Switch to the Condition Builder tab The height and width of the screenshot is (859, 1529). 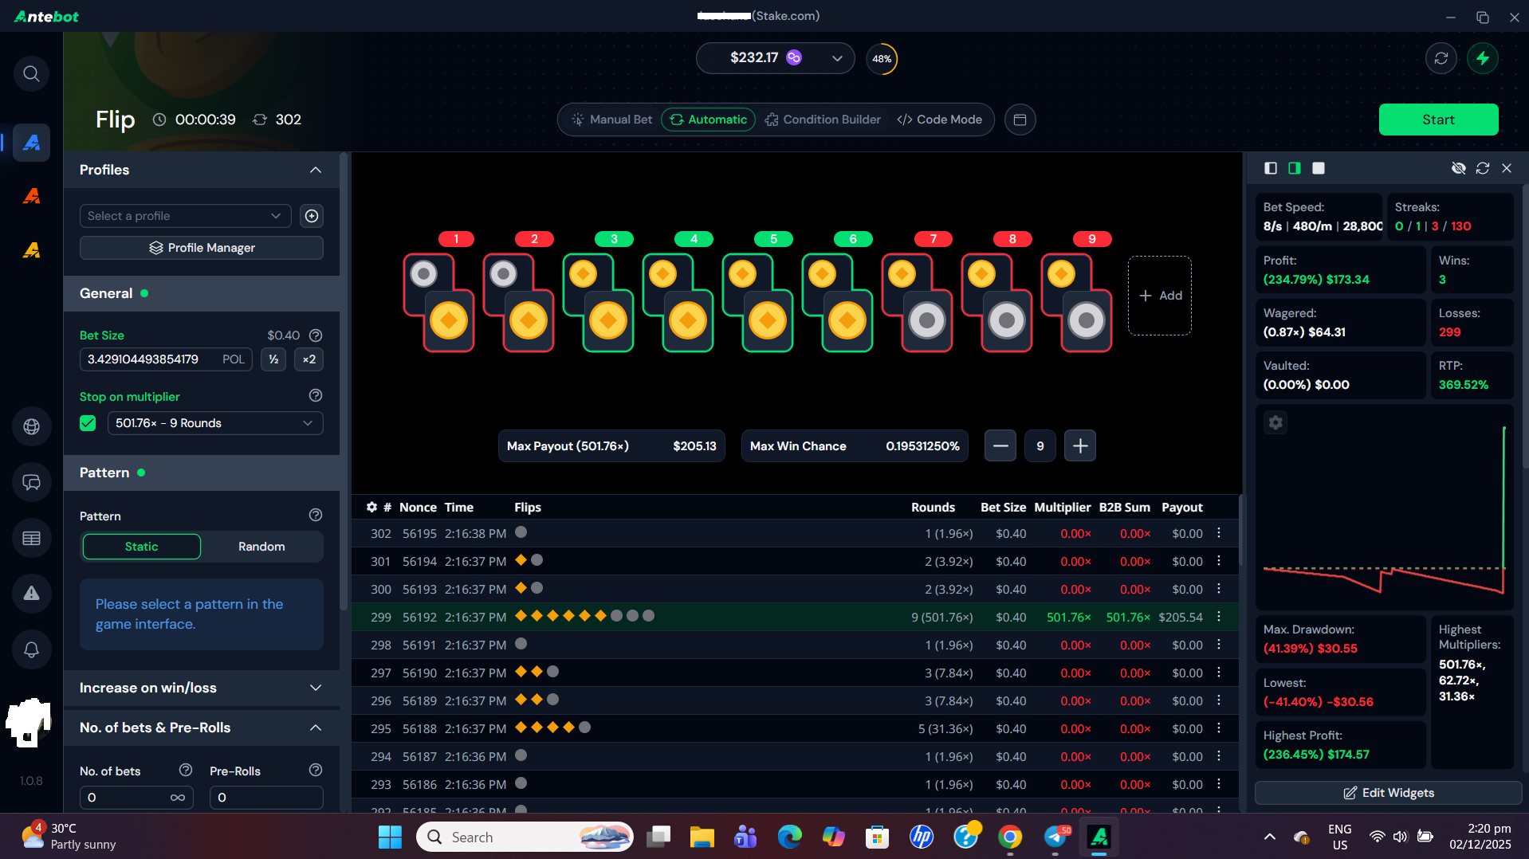(823, 120)
